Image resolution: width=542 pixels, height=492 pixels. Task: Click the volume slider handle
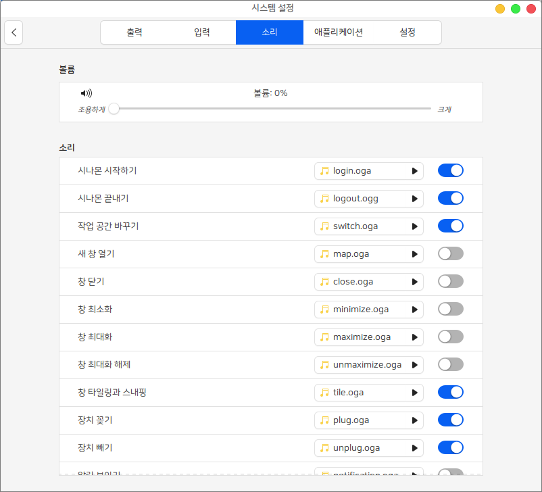coord(114,108)
